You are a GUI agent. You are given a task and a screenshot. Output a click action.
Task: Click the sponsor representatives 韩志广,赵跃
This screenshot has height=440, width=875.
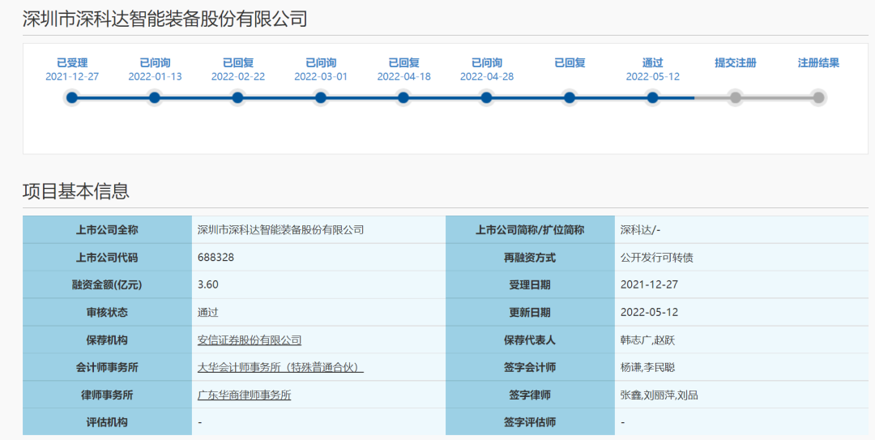click(x=648, y=340)
